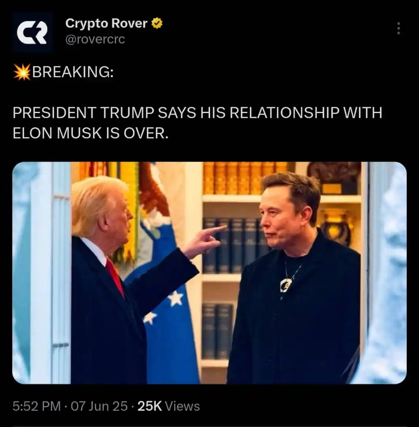This screenshot has width=419, height=427.
Task: Click the word Views in footer
Action: point(182,406)
